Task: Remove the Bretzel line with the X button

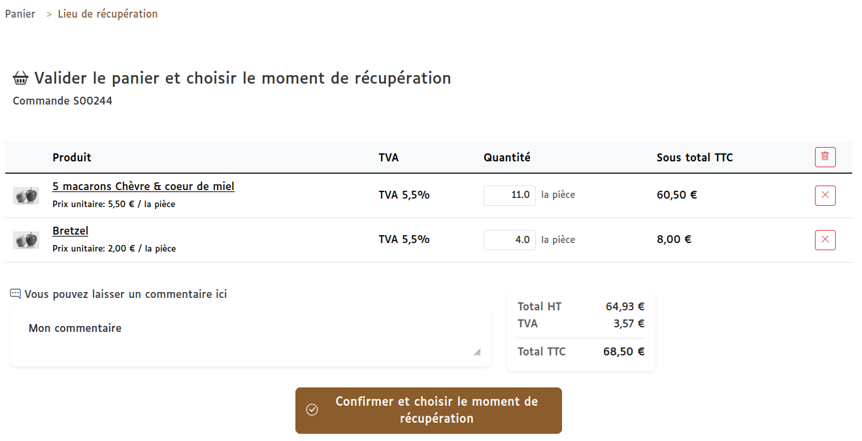Action: (825, 240)
